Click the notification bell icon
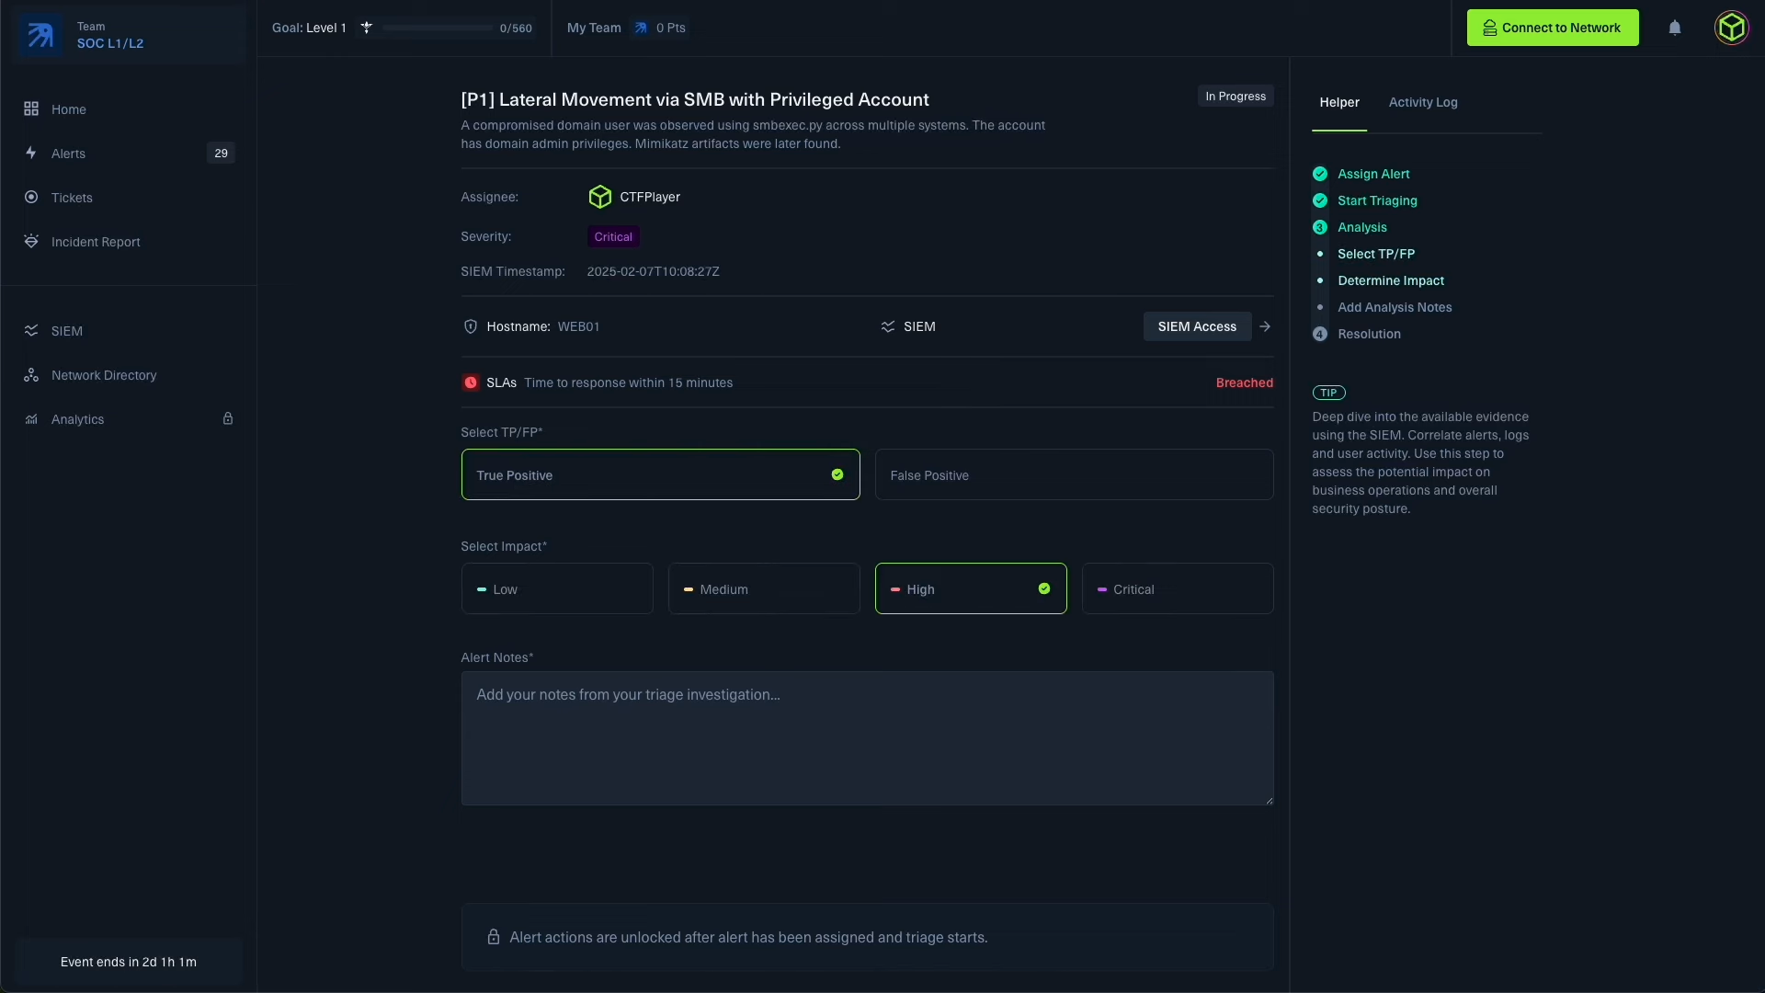Image resolution: width=1765 pixels, height=993 pixels. pos(1674,28)
